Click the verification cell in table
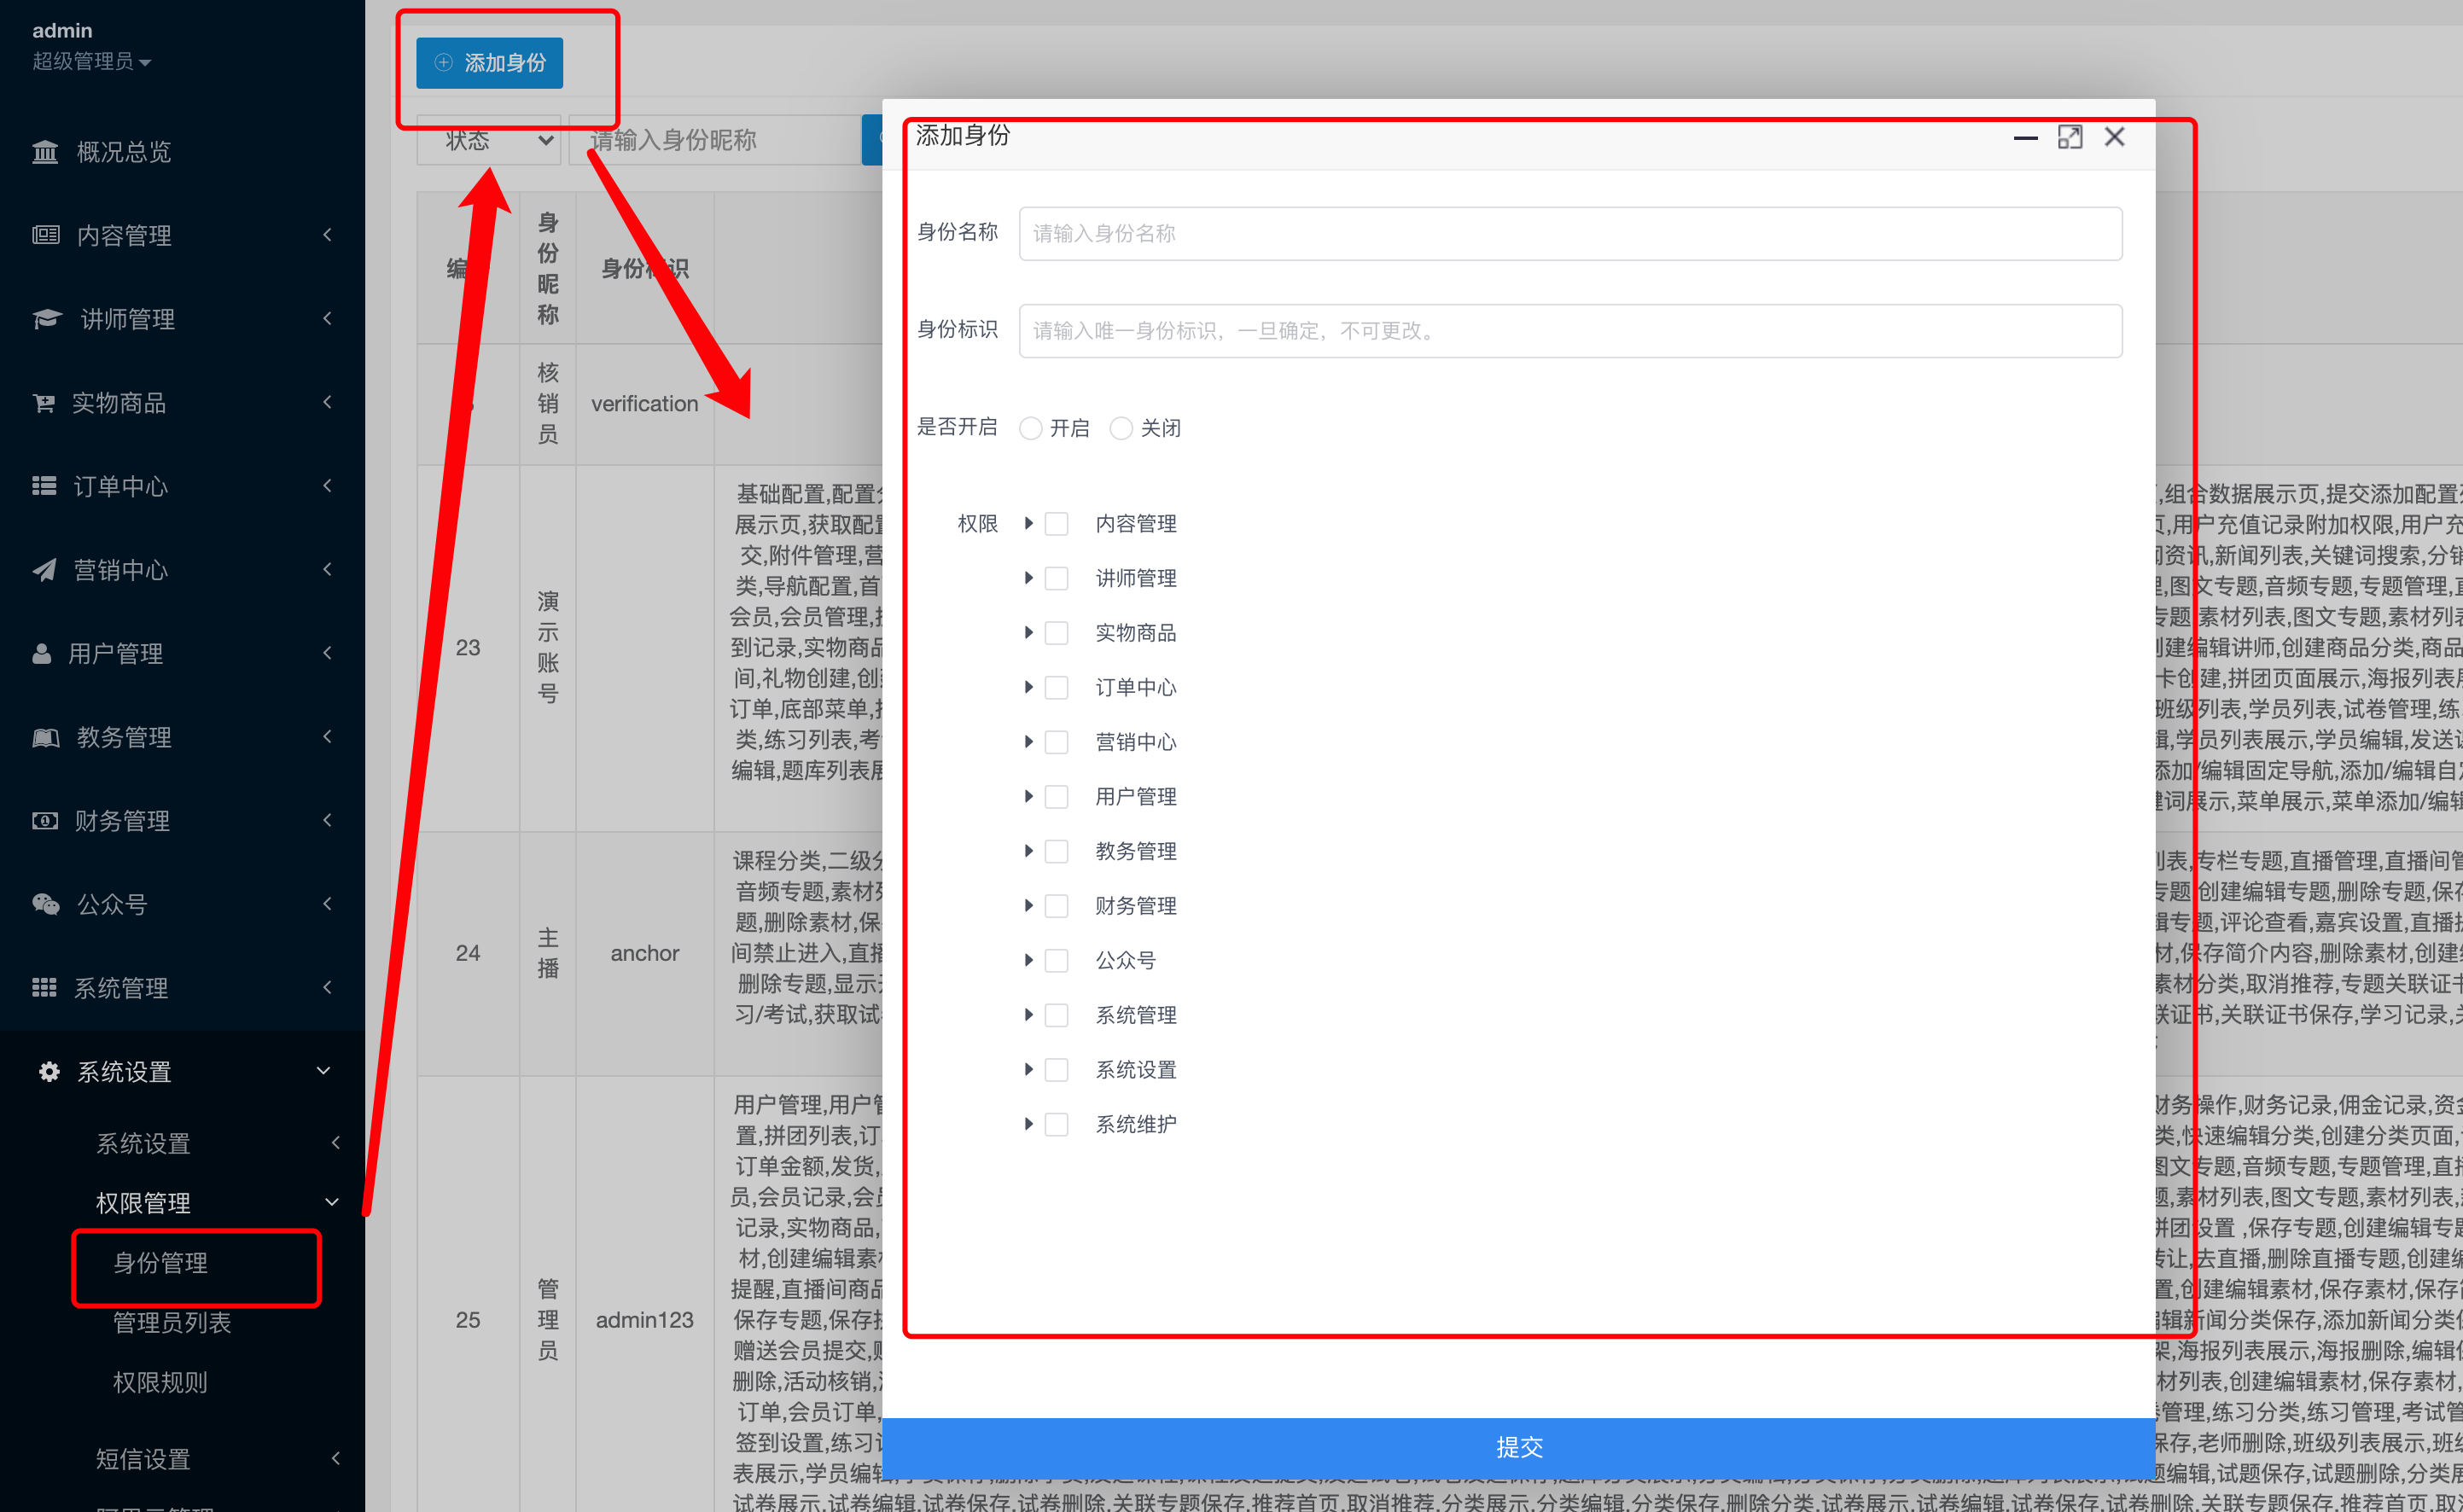This screenshot has height=1512, width=2463. 645,404
